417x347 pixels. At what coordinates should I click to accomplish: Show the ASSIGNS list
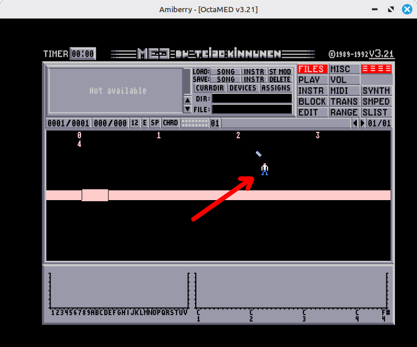(x=276, y=88)
